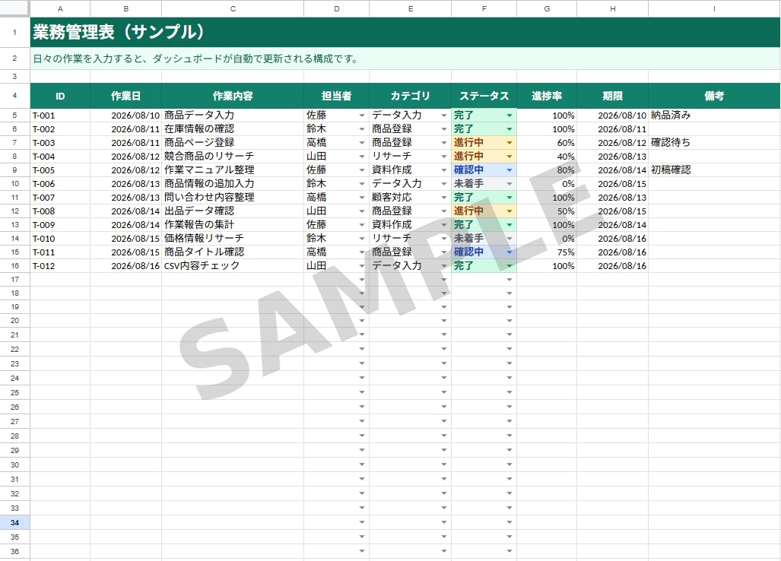The width and height of the screenshot is (781, 561).
Task: Select the task cell 在庫情報の確認
Action: (233, 129)
